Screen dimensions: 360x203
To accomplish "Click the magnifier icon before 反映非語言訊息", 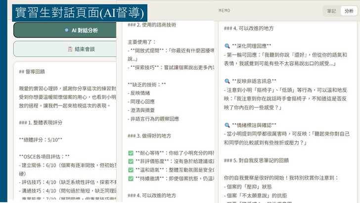I will tap(227, 81).
